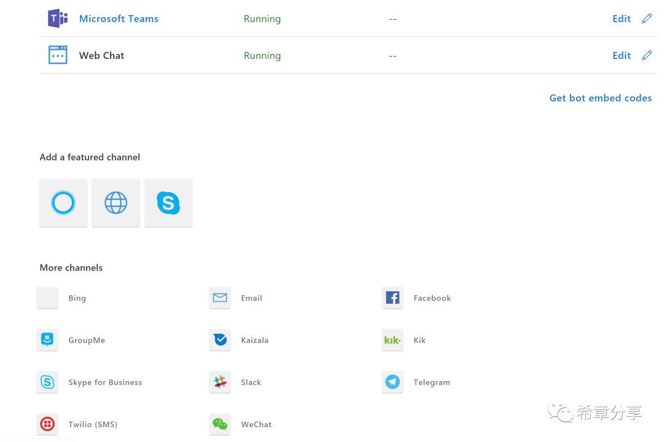Click Running status of Web Chat
664x442 pixels.
click(262, 56)
